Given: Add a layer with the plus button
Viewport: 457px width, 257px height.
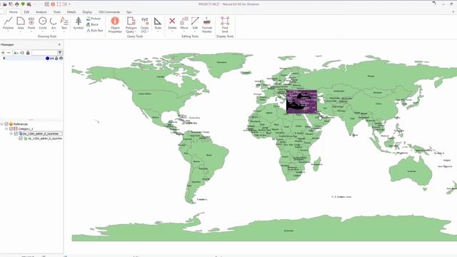Looking at the screenshot, I should (3, 53).
